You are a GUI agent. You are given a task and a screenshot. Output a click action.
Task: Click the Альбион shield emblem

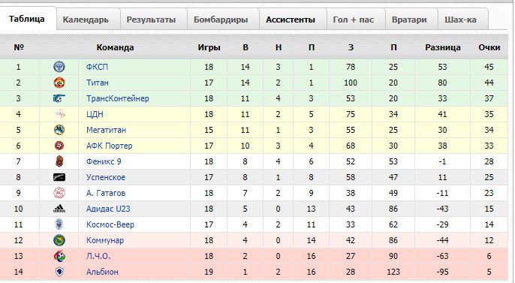59,272
